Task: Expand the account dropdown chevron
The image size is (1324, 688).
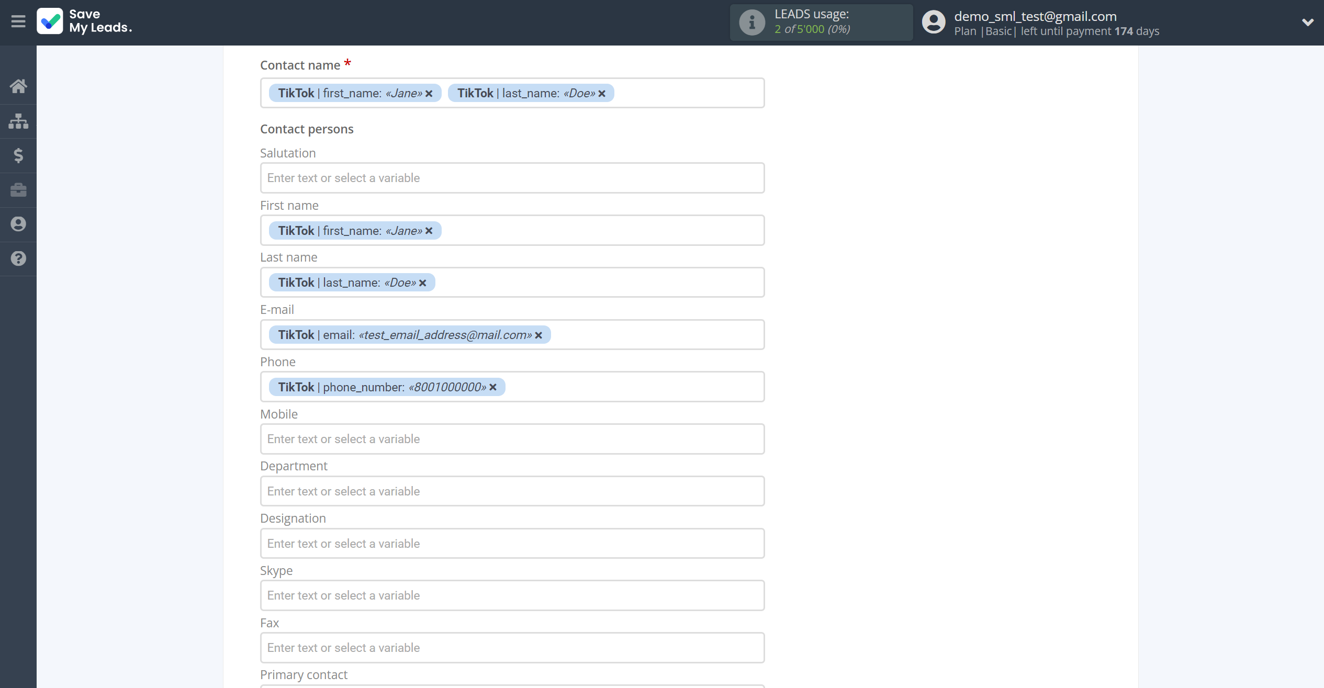Action: pyautogui.click(x=1307, y=22)
